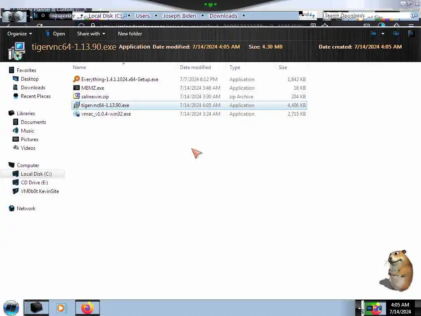Select the tigervnc64-1.13.90.exe file icon
Viewport: 421px width, 316px height.
click(76, 105)
